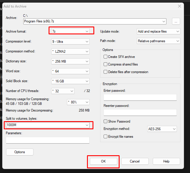
Task: Expand the Compression level dropdown
Action: (70, 42)
